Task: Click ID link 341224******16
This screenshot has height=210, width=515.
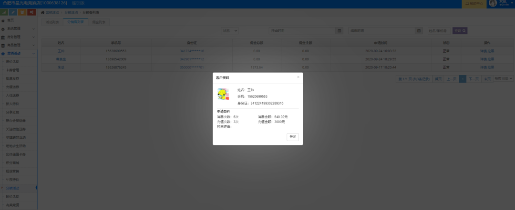Action: pyautogui.click(x=192, y=51)
